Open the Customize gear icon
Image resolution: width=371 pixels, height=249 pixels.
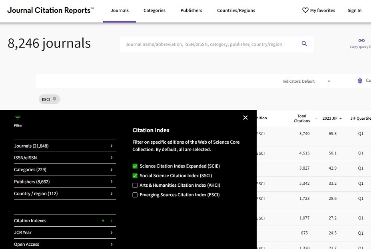coord(360,81)
